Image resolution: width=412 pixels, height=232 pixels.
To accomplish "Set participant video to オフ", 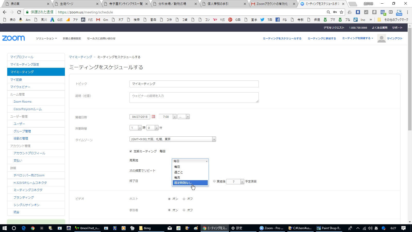I will point(184,210).
